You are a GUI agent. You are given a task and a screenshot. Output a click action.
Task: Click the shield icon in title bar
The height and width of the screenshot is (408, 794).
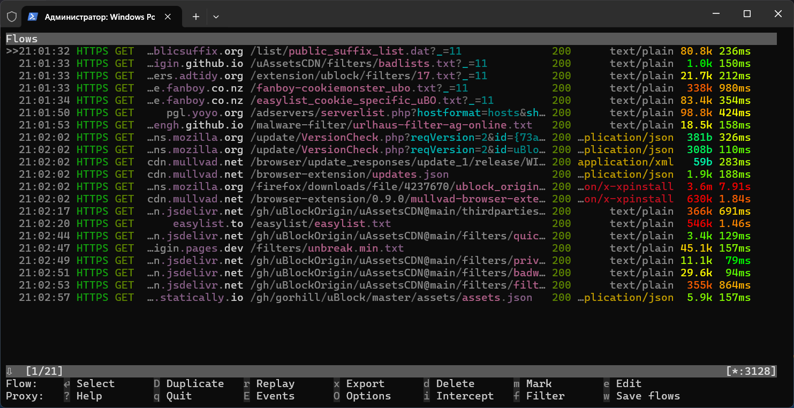[12, 17]
